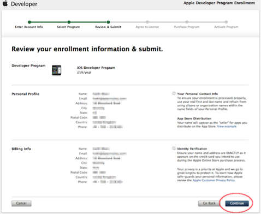The image size is (261, 214).
Task: Click the iOS Developer Program name text
Action: click(96, 68)
